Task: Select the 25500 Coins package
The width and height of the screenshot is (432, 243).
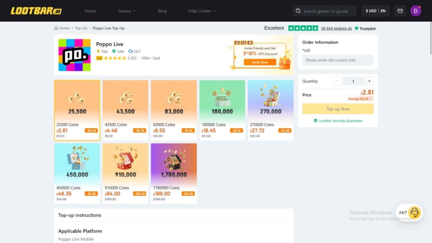Action: (77, 110)
